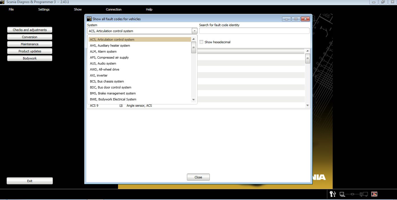Click the Search for fault code identity field

coord(254,31)
